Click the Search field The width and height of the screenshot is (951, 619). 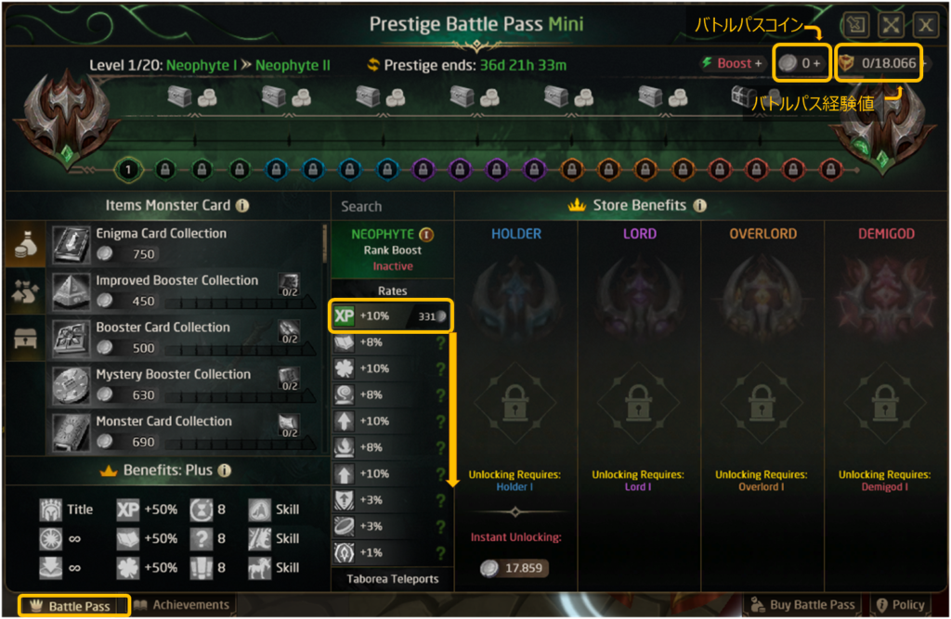point(391,206)
